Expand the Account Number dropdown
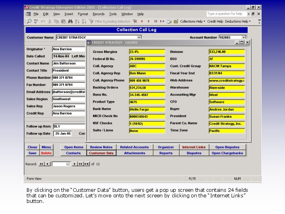Image resolution: width=285 pixels, height=214 pixels. coord(243,38)
